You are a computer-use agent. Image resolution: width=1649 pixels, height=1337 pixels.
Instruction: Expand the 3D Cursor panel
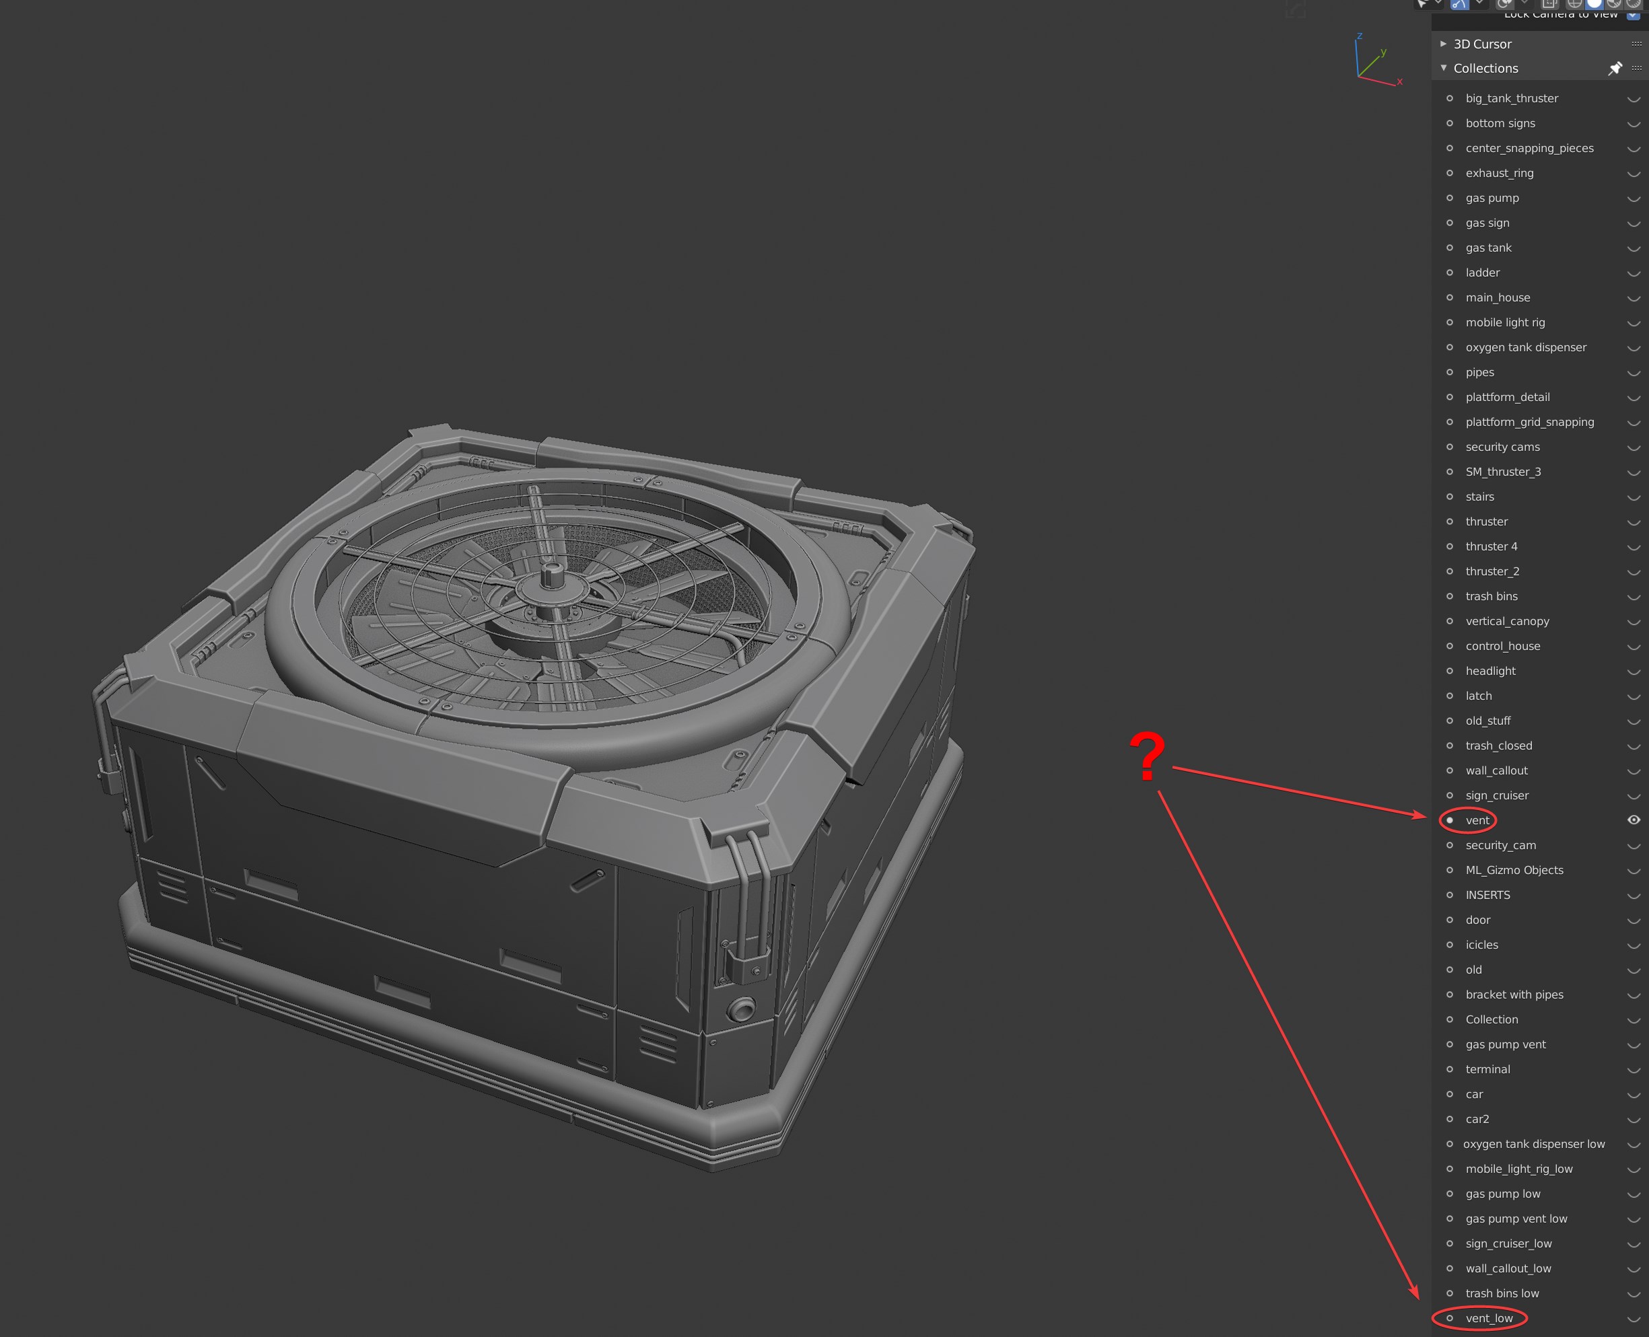(x=1443, y=44)
